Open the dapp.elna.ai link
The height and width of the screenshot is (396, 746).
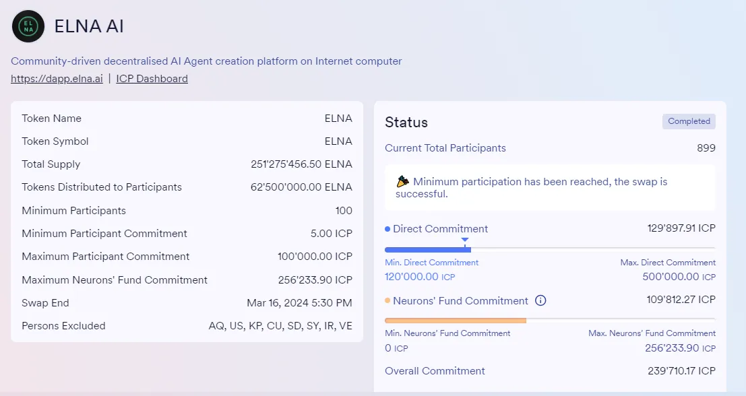(x=57, y=79)
